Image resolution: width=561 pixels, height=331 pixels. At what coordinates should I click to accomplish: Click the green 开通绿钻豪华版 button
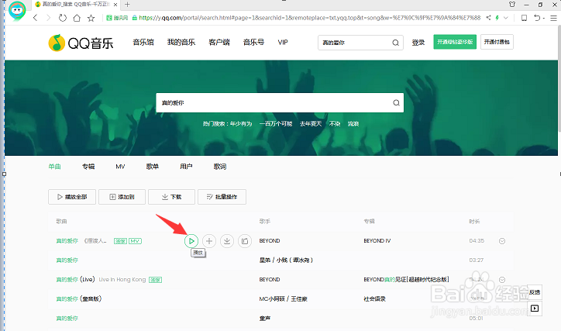click(x=455, y=42)
